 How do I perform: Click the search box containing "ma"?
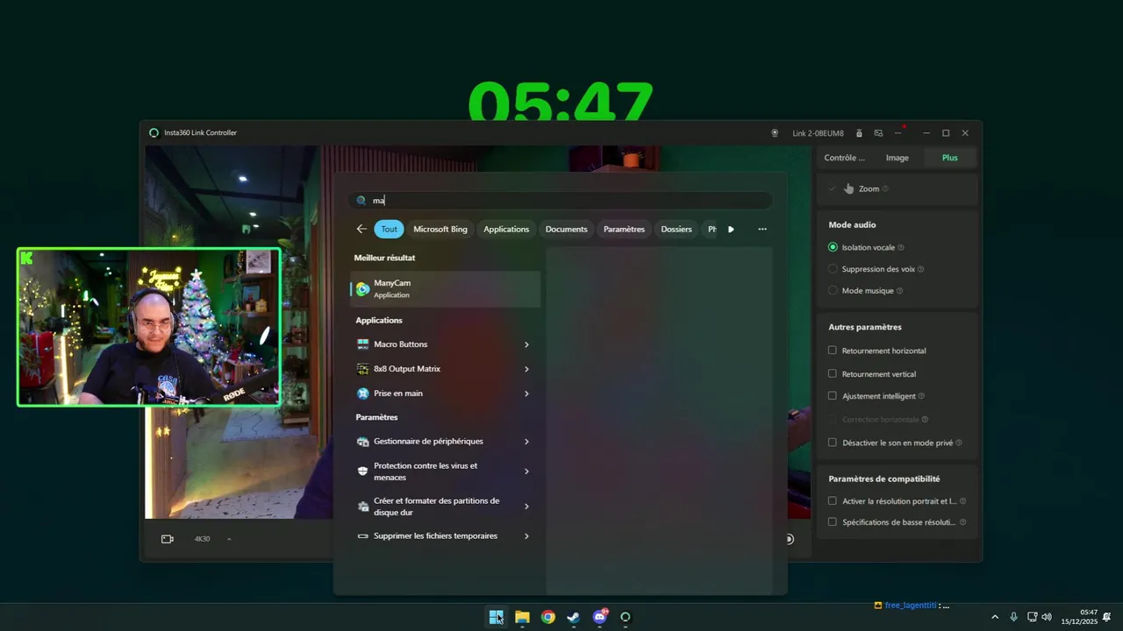pyautogui.click(x=561, y=201)
